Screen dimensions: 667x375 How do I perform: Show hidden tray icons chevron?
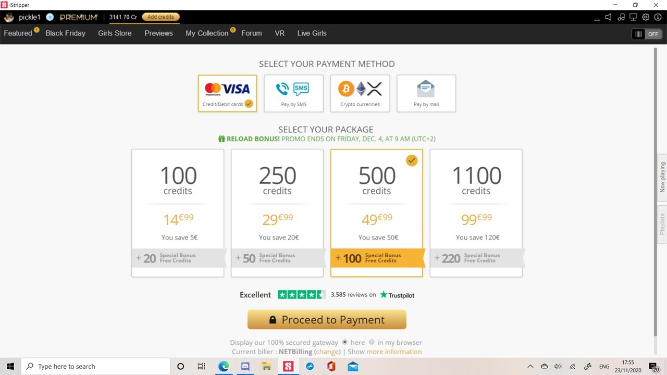click(x=530, y=367)
